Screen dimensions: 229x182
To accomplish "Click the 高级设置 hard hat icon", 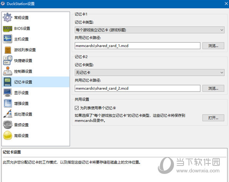I will click(7, 135).
